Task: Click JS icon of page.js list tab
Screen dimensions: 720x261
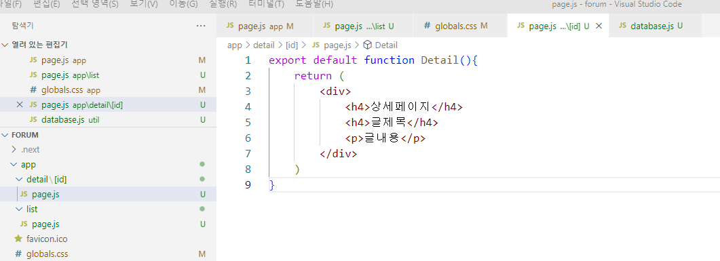Action: point(327,26)
